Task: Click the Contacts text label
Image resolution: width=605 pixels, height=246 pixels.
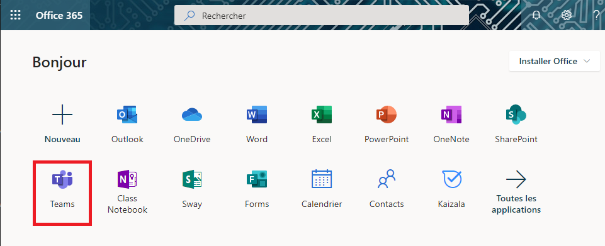Action: tap(386, 204)
